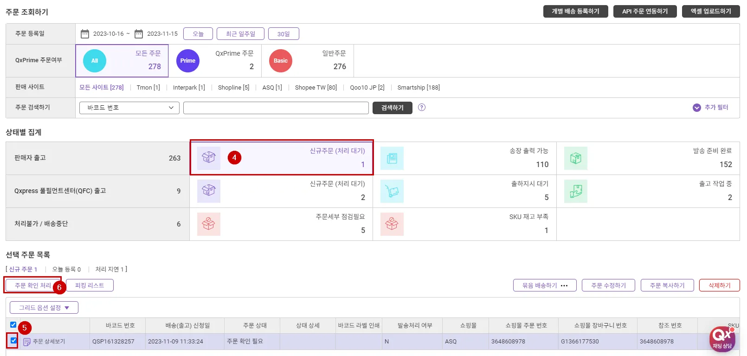Click the search help question mark icon
The width and height of the screenshot is (747, 356).
click(x=422, y=107)
